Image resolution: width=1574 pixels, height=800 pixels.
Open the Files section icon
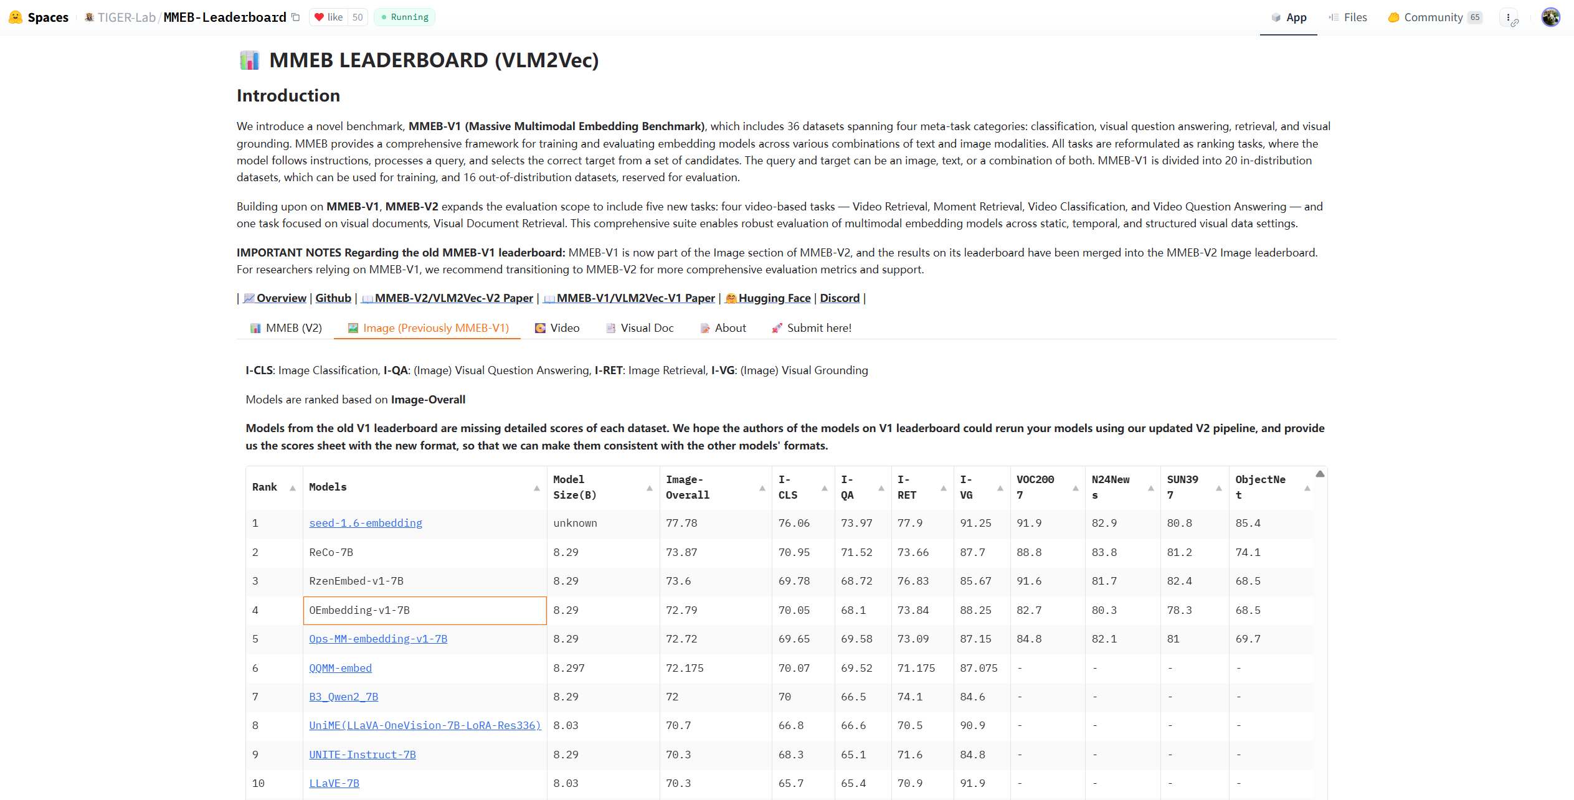[x=1334, y=17]
